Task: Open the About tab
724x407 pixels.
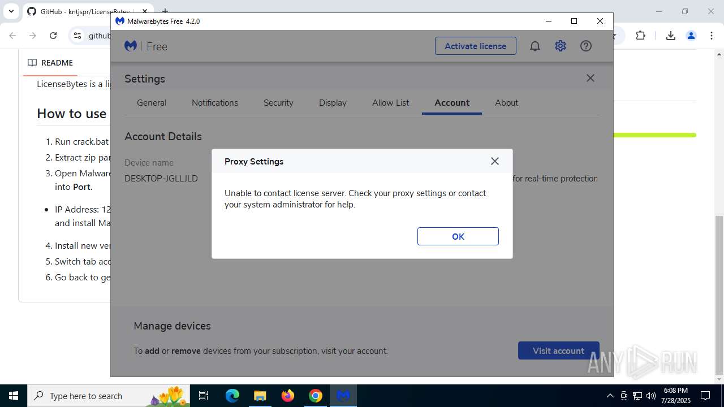Action: (506, 103)
